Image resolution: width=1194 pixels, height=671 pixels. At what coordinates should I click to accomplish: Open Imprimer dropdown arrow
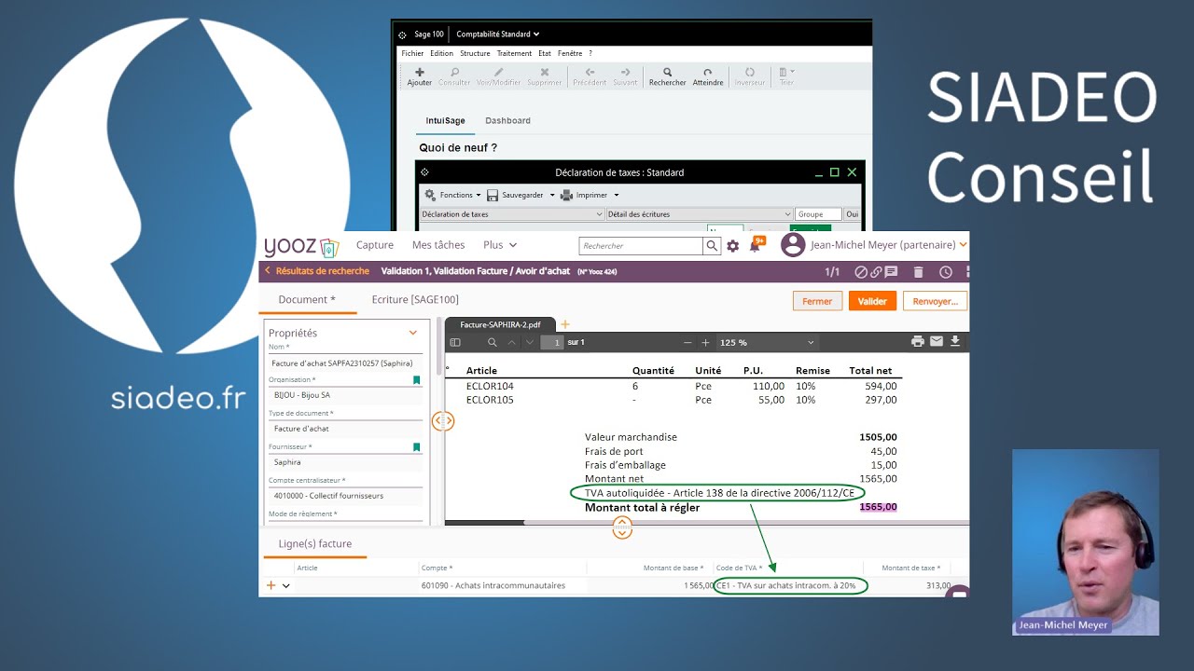coord(616,196)
